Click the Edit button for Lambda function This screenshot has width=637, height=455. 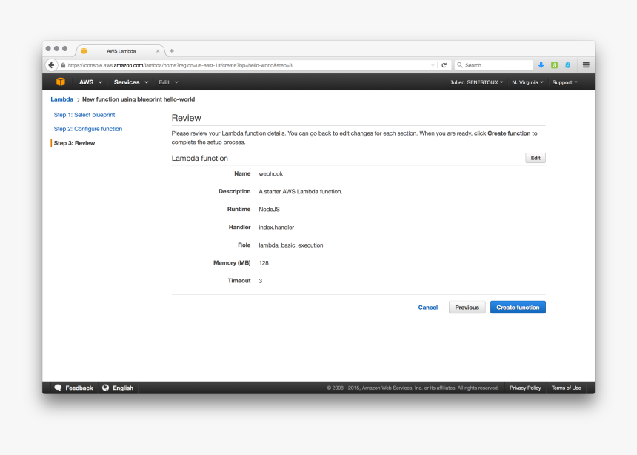point(535,158)
